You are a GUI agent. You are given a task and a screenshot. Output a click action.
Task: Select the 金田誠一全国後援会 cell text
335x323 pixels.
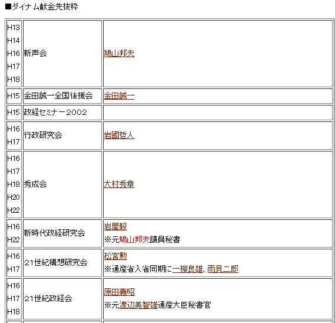click(58, 95)
